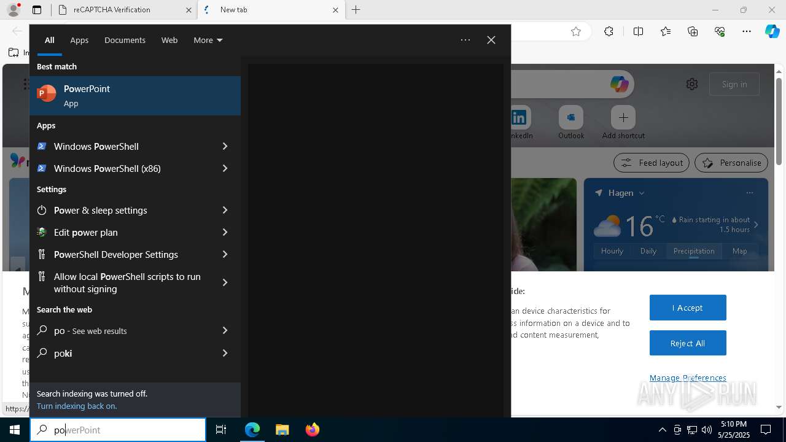The image size is (786, 442).
Task: Open Edge Extensions menu
Action: coord(609,32)
